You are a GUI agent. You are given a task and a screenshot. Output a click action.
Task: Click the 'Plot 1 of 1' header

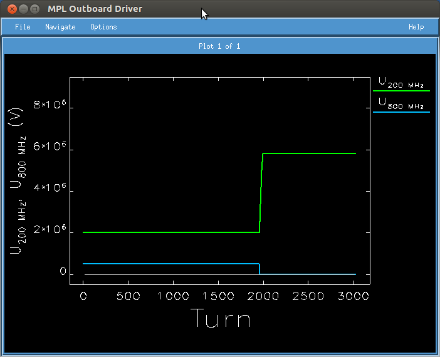tap(219, 46)
